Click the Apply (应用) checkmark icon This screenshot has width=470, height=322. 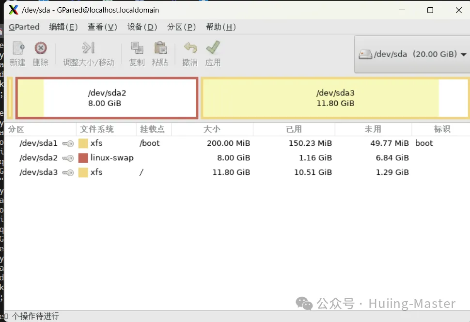coord(213,47)
